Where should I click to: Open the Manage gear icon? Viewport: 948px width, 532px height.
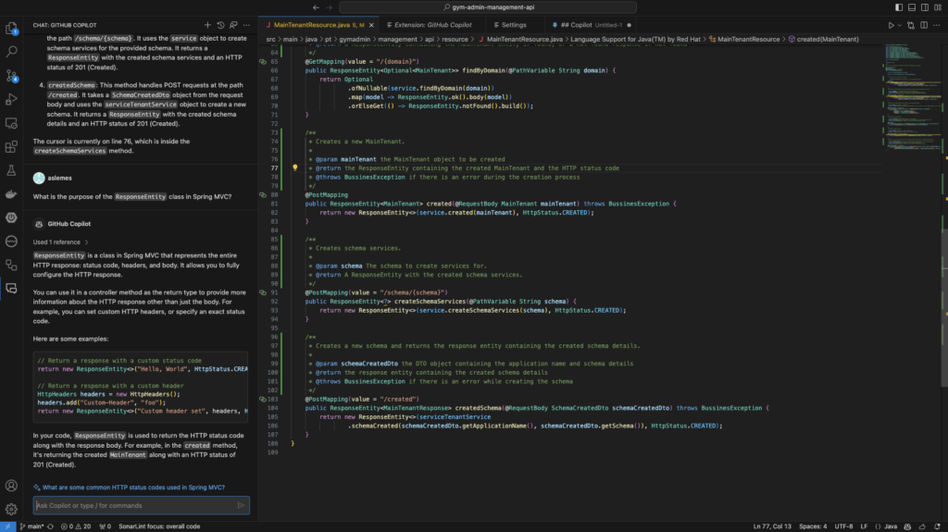tap(11, 509)
